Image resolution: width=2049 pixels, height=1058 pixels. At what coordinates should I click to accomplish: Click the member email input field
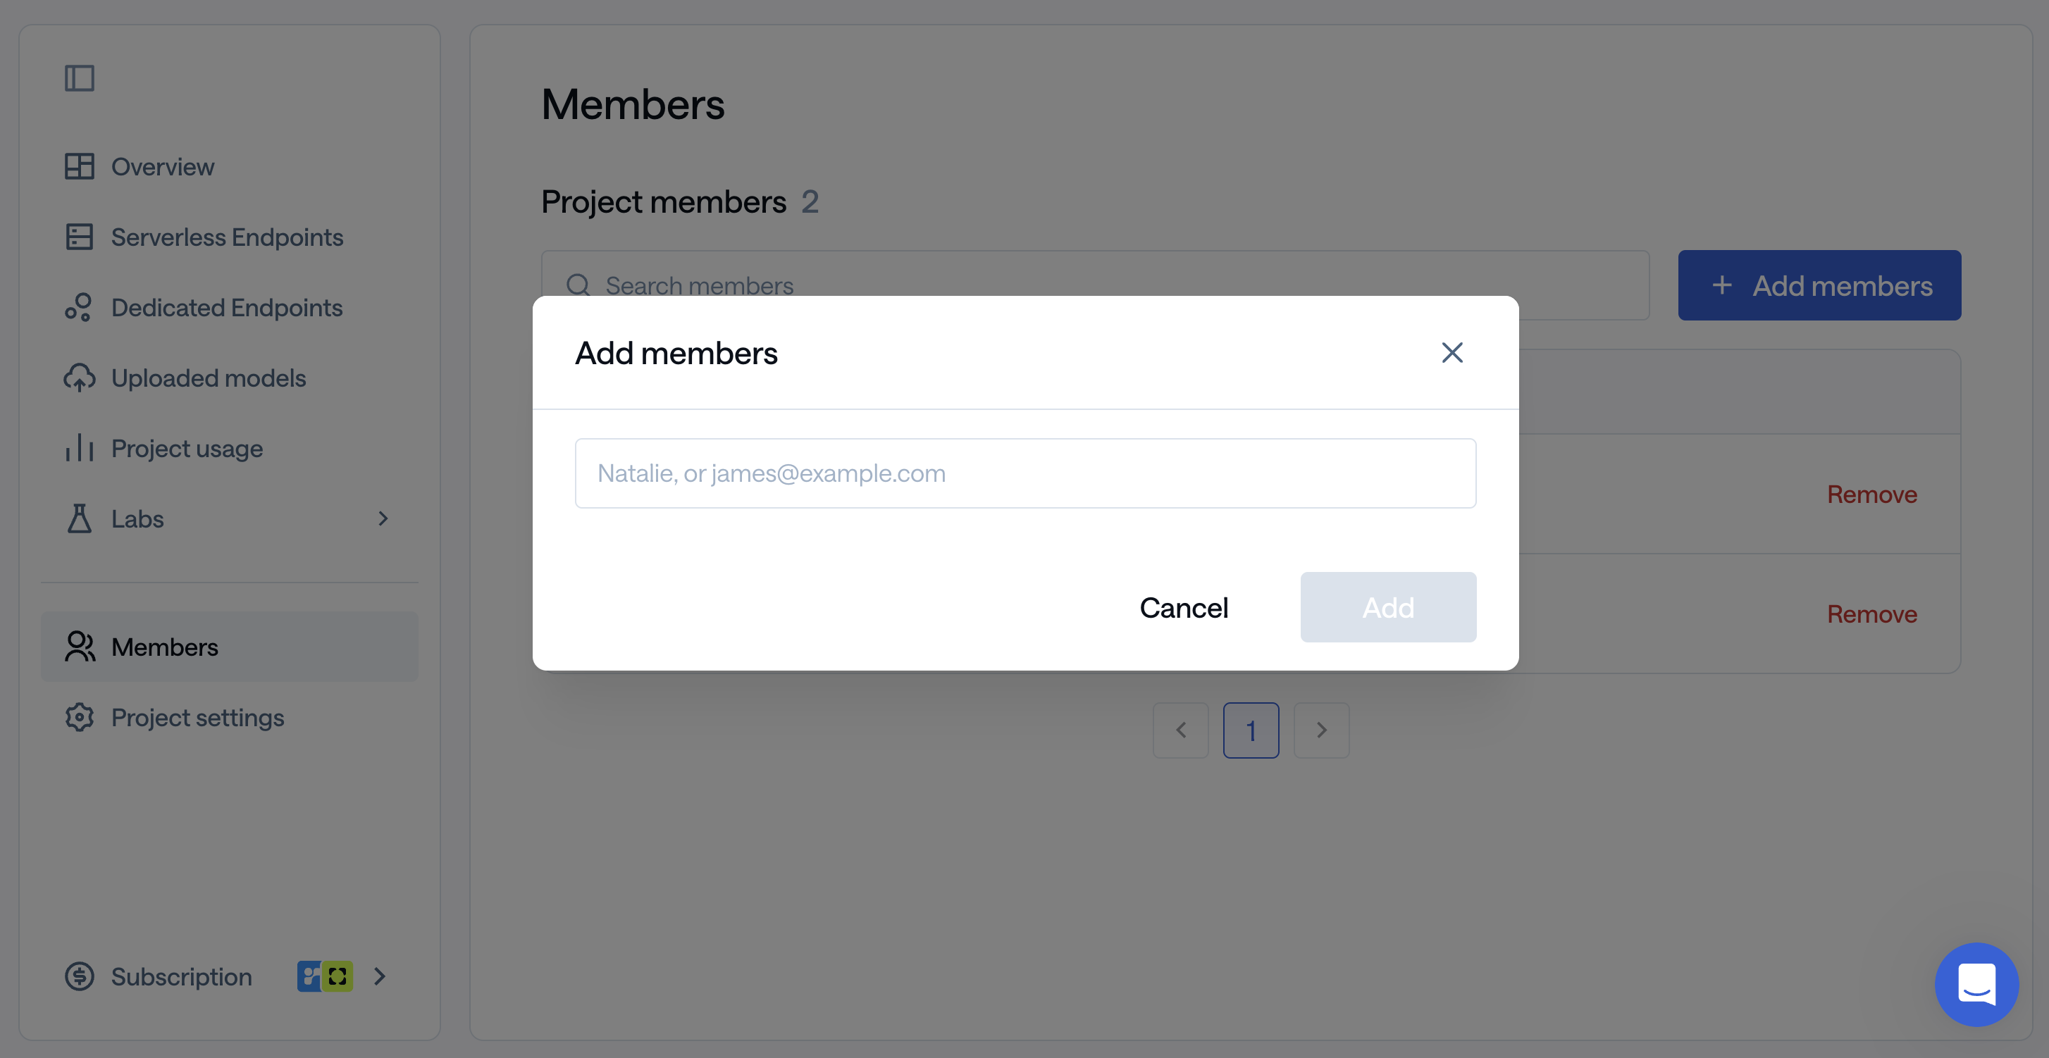pos(1024,473)
